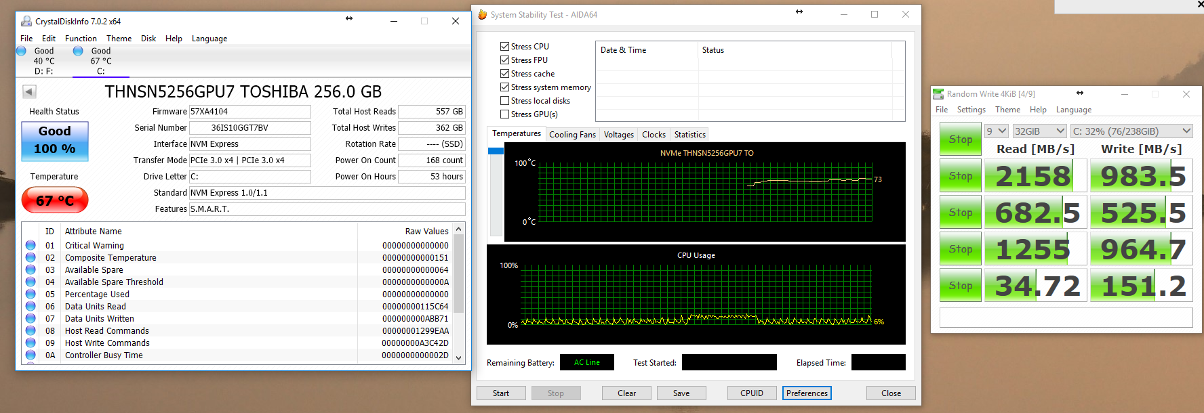
Task: Click the Stop button beside the 34.72 result
Action: pyautogui.click(x=961, y=286)
